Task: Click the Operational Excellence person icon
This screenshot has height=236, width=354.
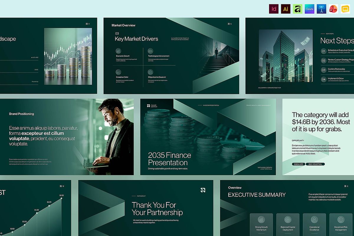Action: (x=314, y=219)
